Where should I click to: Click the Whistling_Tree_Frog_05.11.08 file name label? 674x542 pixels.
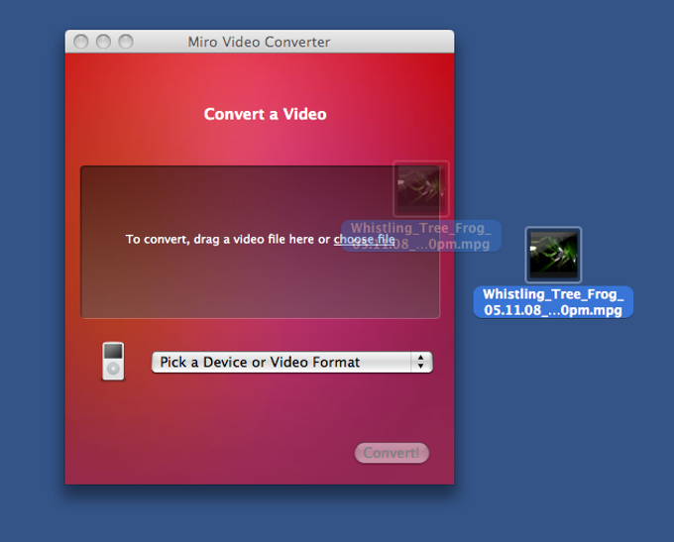pyautogui.click(x=553, y=302)
